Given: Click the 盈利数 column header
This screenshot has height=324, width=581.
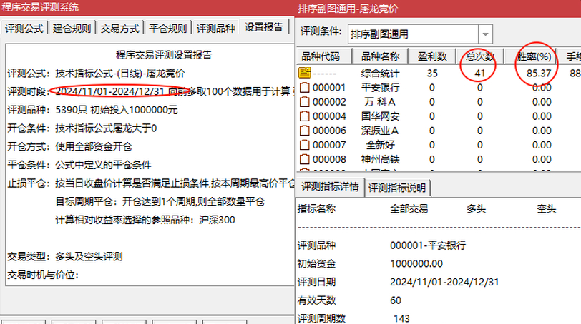Looking at the screenshot, I should pos(433,56).
